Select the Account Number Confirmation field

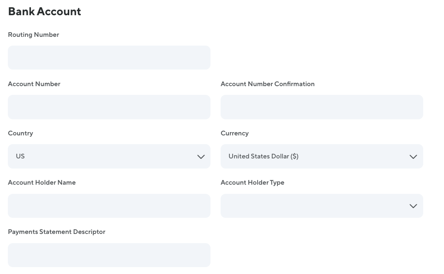tap(322, 107)
